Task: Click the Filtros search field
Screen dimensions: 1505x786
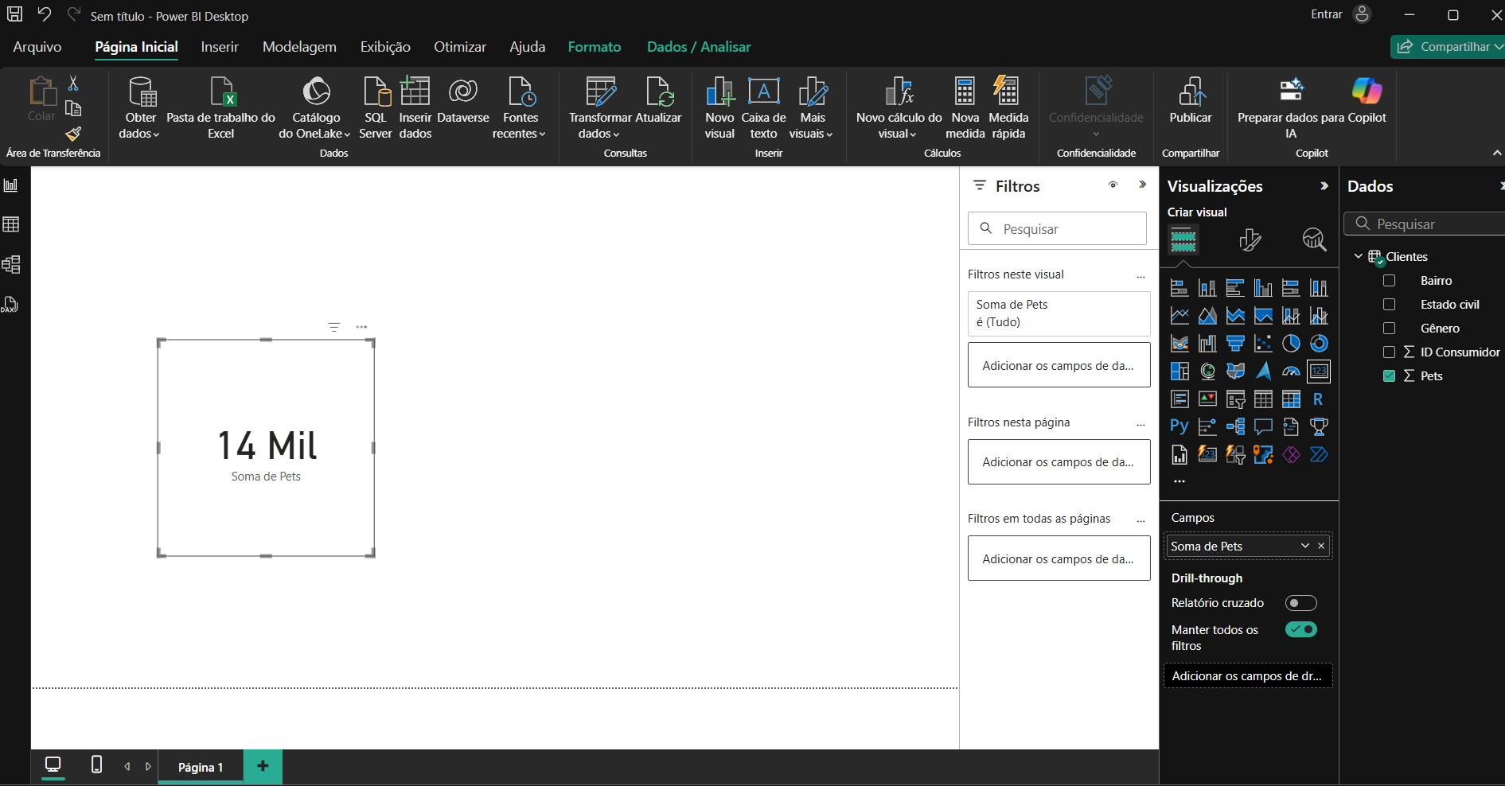Action: pyautogui.click(x=1057, y=229)
